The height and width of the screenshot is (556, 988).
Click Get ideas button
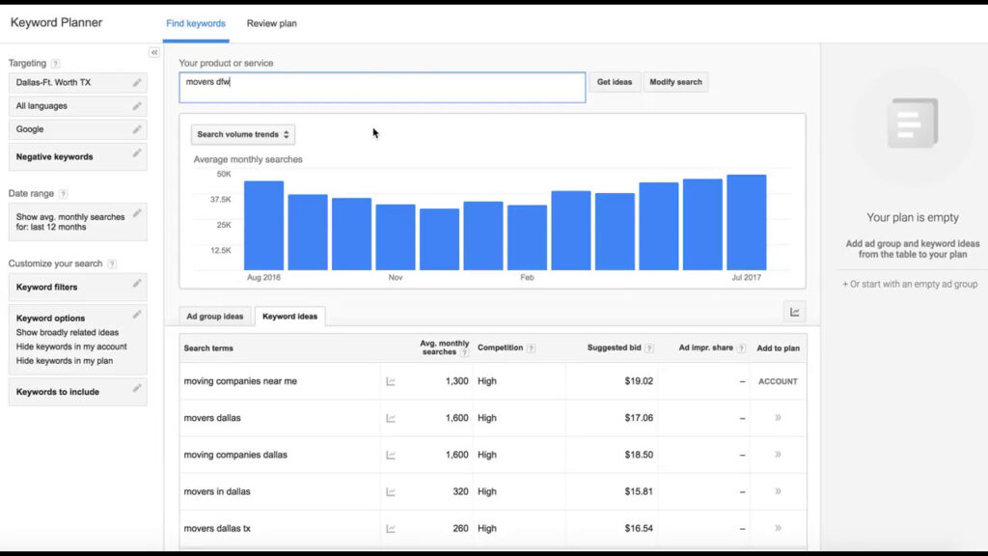(x=615, y=82)
